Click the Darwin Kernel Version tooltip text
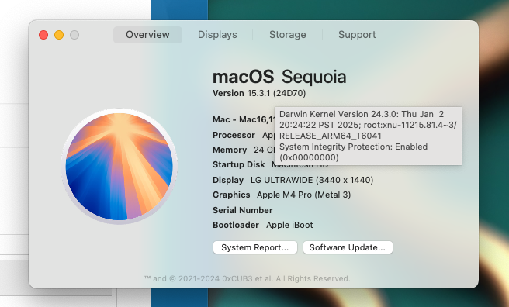 click(x=368, y=125)
